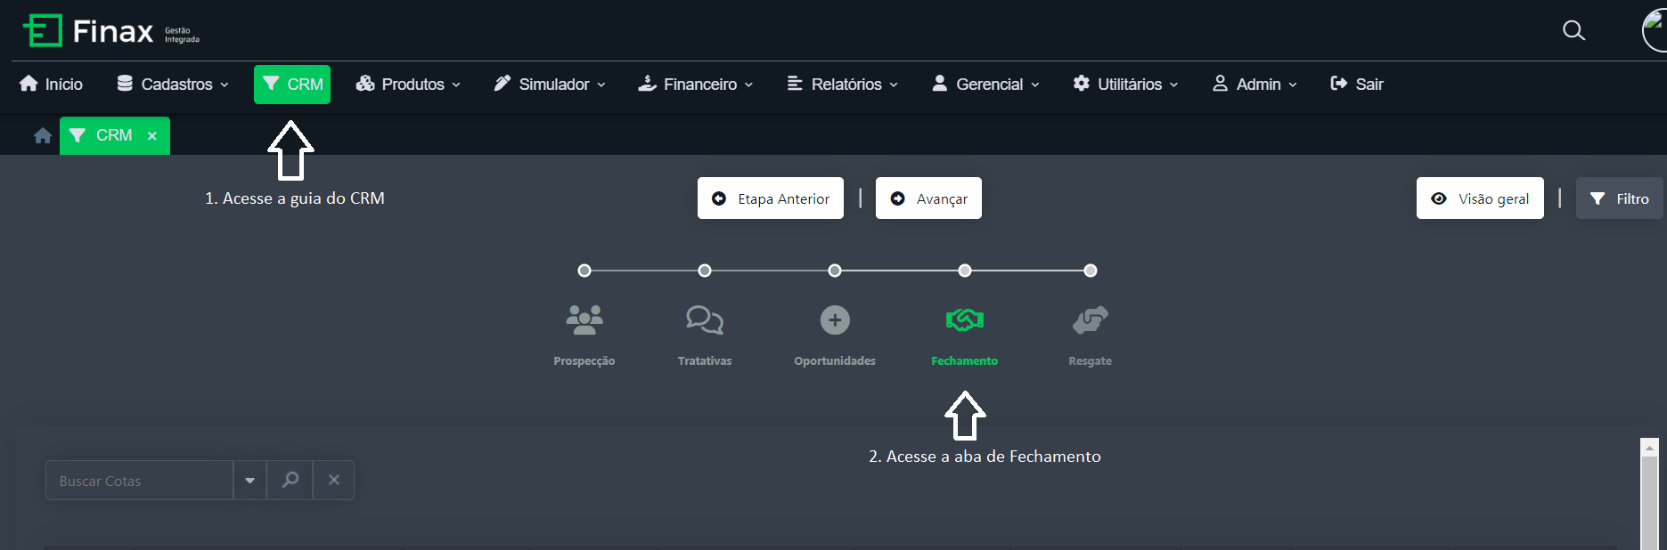Clear the search with the X button
This screenshot has width=1667, height=550.
[334, 481]
